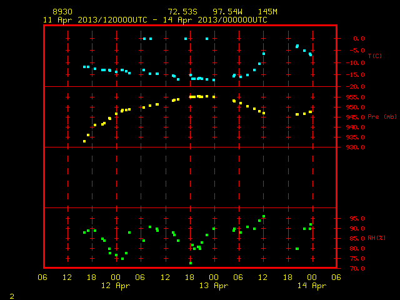
Task: Click the longitude 97.54W text
Action: (x=227, y=12)
